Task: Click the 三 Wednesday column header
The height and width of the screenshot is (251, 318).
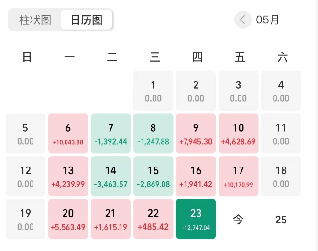Action: (155, 57)
